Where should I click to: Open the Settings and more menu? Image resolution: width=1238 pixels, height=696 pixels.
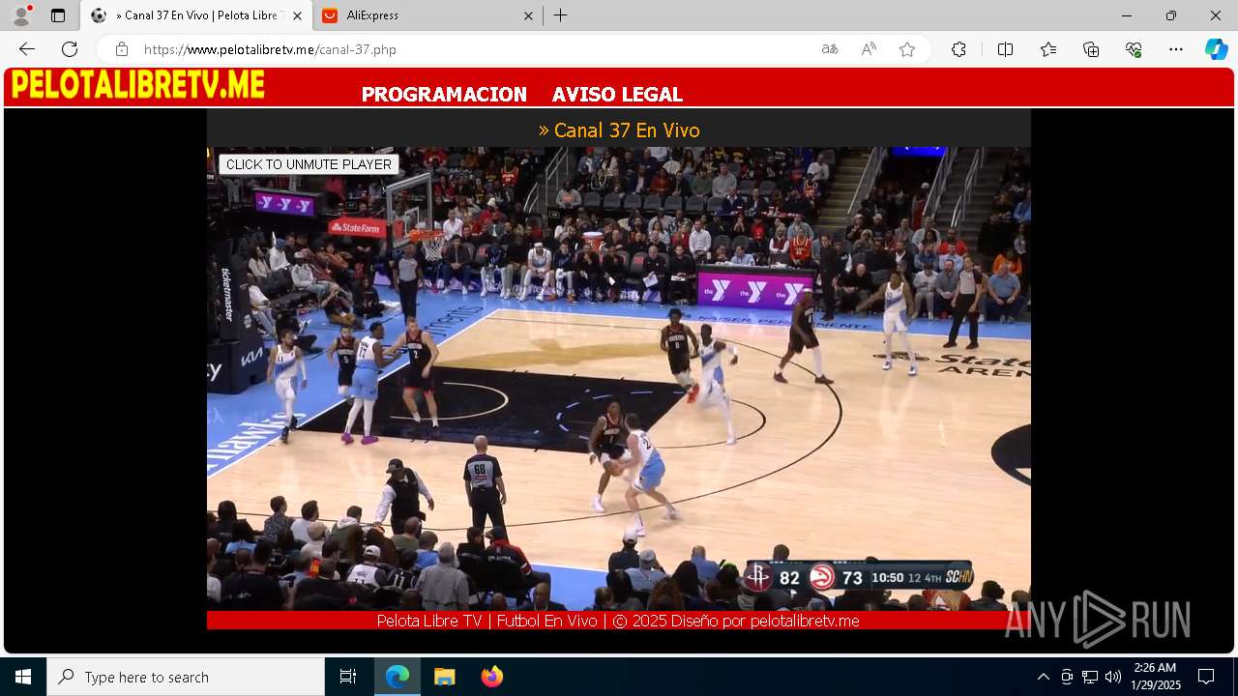coord(1176,49)
